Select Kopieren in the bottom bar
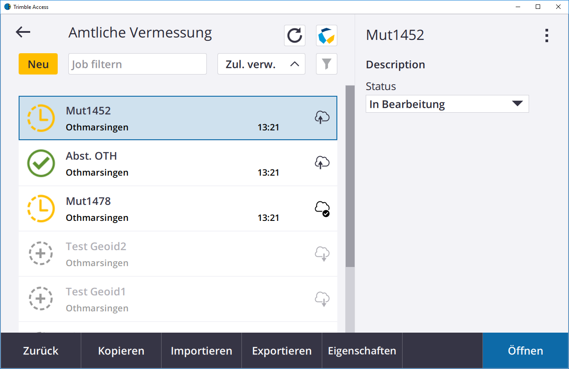 tap(121, 351)
